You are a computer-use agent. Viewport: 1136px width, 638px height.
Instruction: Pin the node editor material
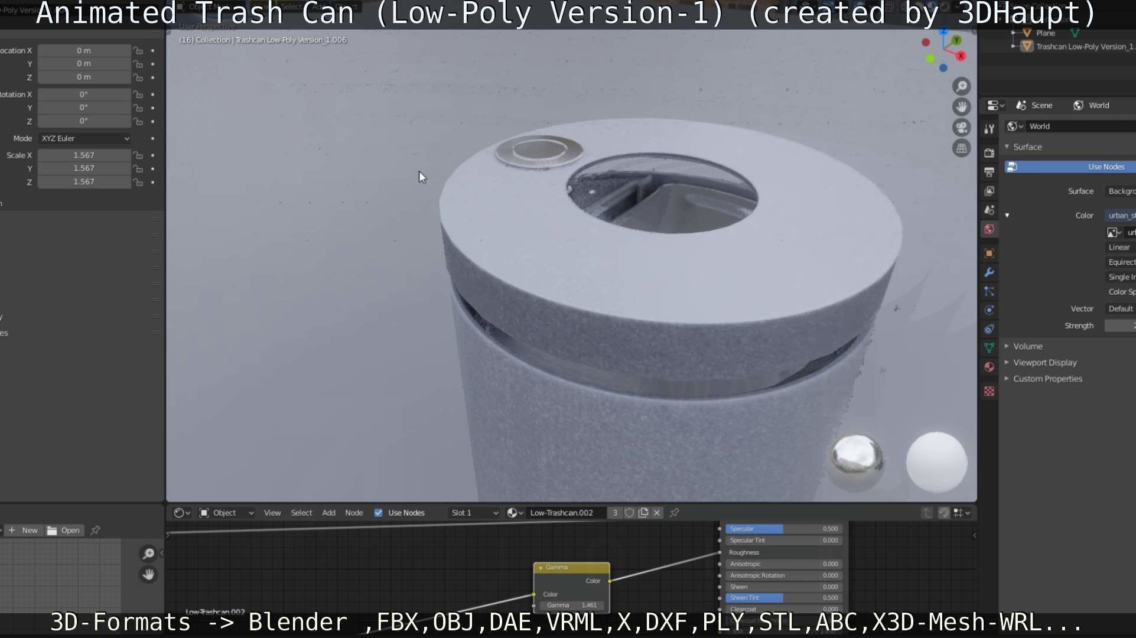coord(674,513)
